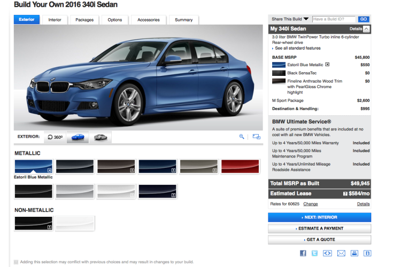Image resolution: width=401 pixels, height=267 pixels.
Task: Expand the Share This Build dropdown
Action: [290, 19]
